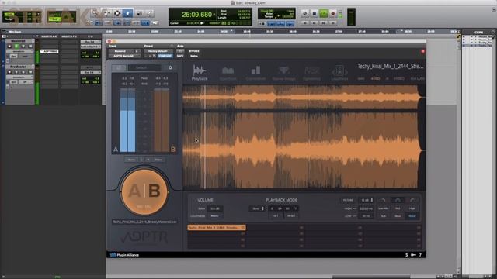Viewport: 497px width, 279px height.
Task: Click the filter Reset button
Action: [x=412, y=216]
